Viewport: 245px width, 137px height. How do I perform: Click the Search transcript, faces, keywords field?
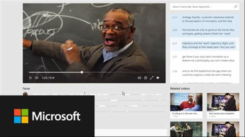pyautogui.click(x=204, y=7)
